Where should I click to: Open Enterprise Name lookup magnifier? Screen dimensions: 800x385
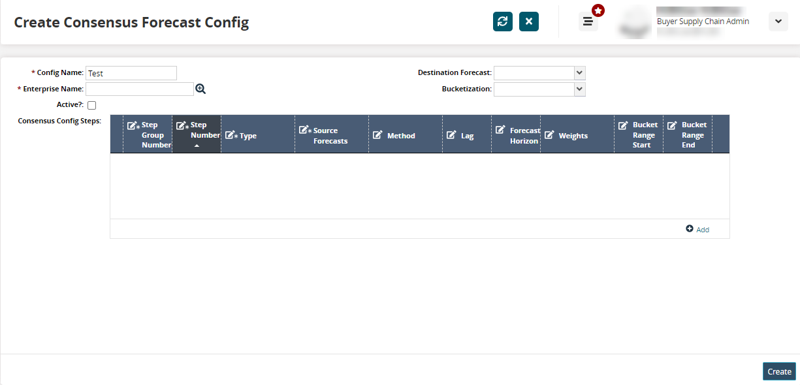pos(200,89)
